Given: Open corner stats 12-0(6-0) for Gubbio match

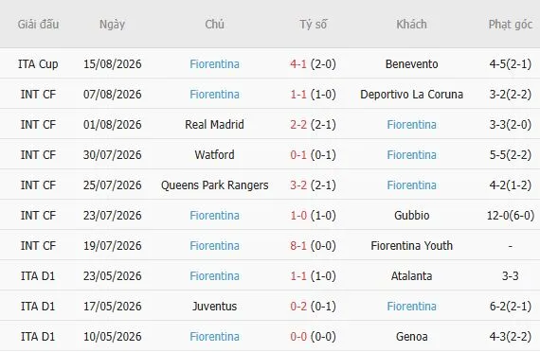Looking at the screenshot, I should [x=511, y=216].
